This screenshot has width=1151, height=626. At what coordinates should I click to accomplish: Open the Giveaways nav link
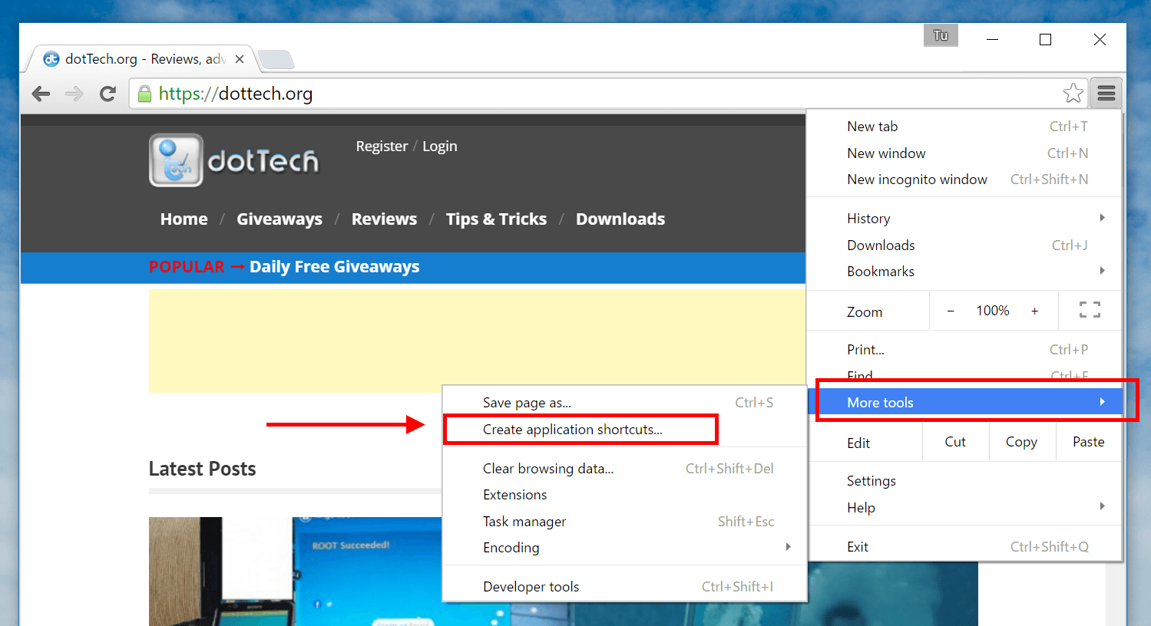point(279,219)
